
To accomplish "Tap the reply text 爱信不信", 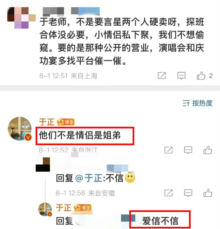I will pyautogui.click(x=160, y=221).
